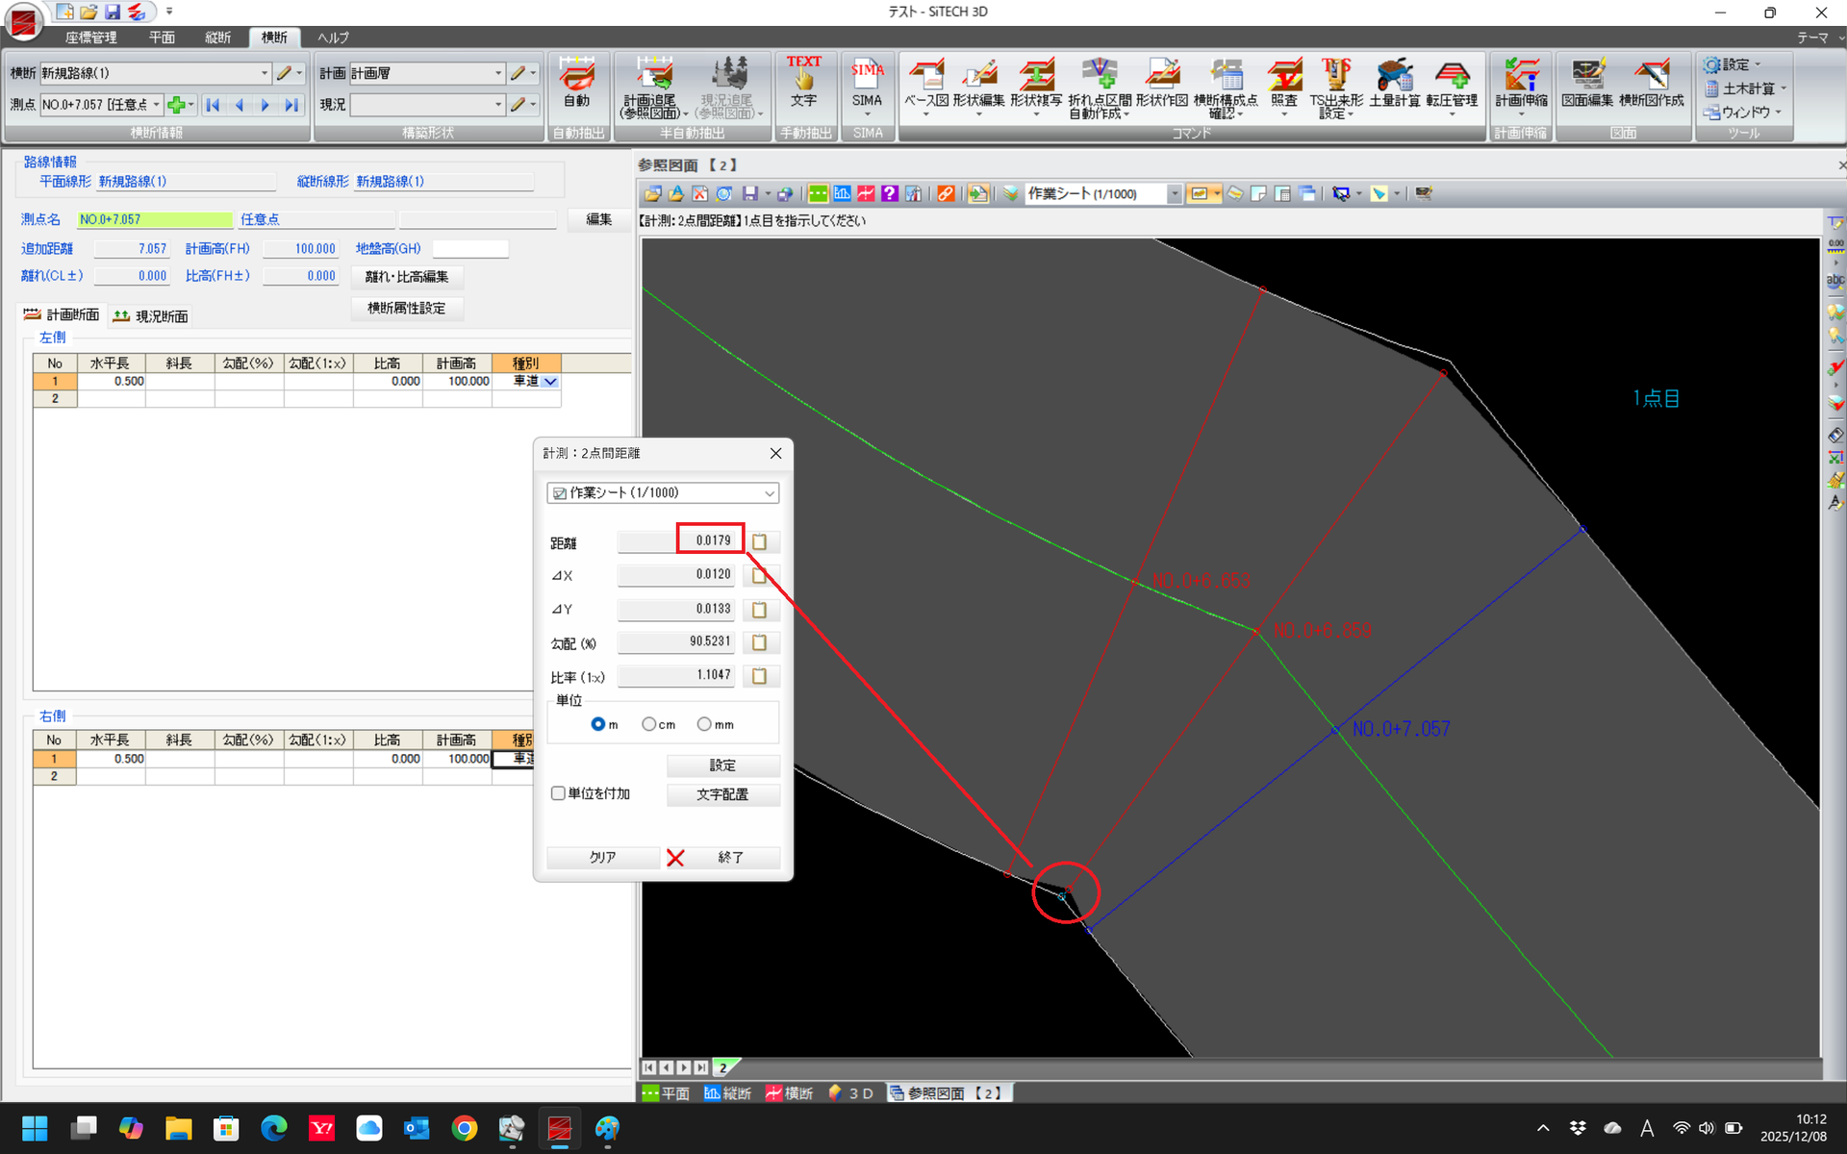Switch to the 現況断面 tab
The height and width of the screenshot is (1154, 1847).
pos(151,315)
